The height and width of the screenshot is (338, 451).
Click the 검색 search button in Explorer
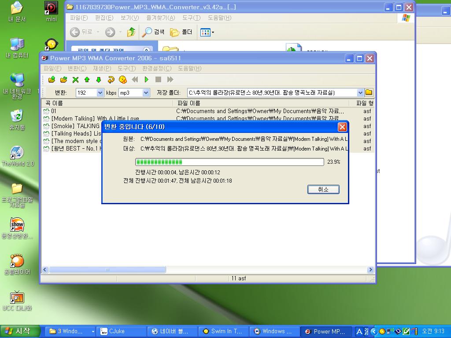coord(153,32)
